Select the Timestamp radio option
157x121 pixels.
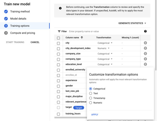[91, 98]
